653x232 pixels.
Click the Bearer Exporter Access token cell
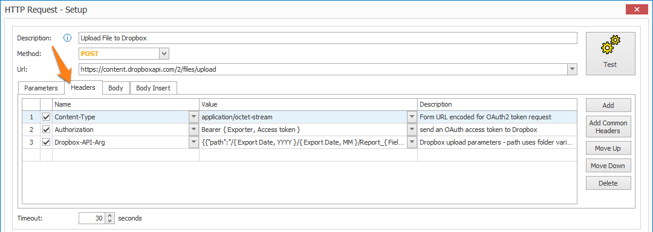pyautogui.click(x=303, y=130)
